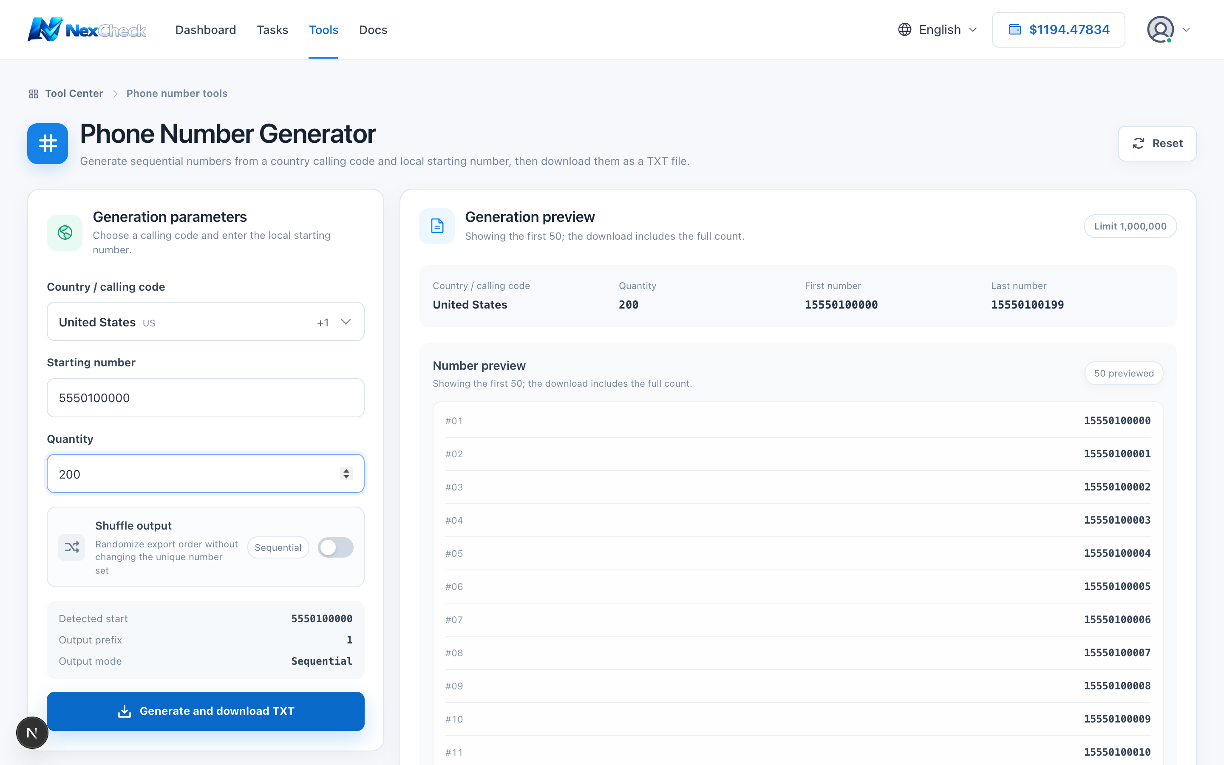Click the globe language icon

904,30
